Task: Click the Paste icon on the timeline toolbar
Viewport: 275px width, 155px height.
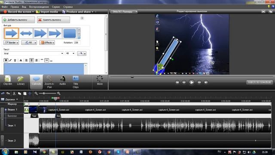Action: (x=25, y=93)
